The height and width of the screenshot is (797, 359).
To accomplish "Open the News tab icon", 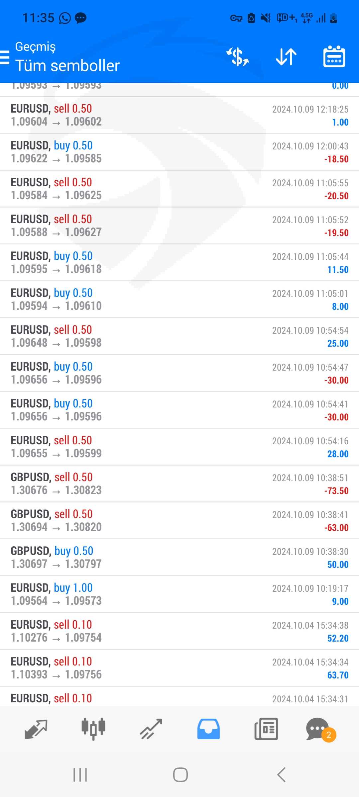I will coord(266,729).
